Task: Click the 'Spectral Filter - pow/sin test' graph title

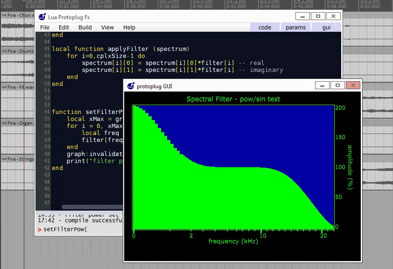Action: [x=233, y=99]
